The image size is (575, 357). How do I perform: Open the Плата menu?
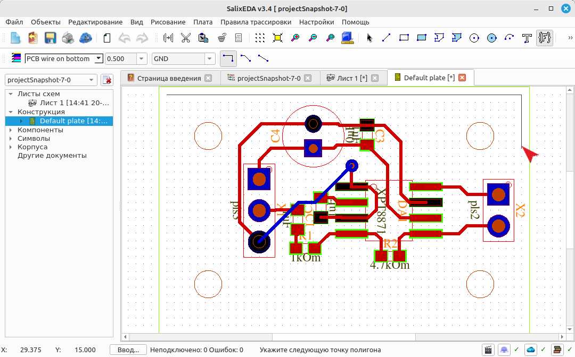click(203, 22)
